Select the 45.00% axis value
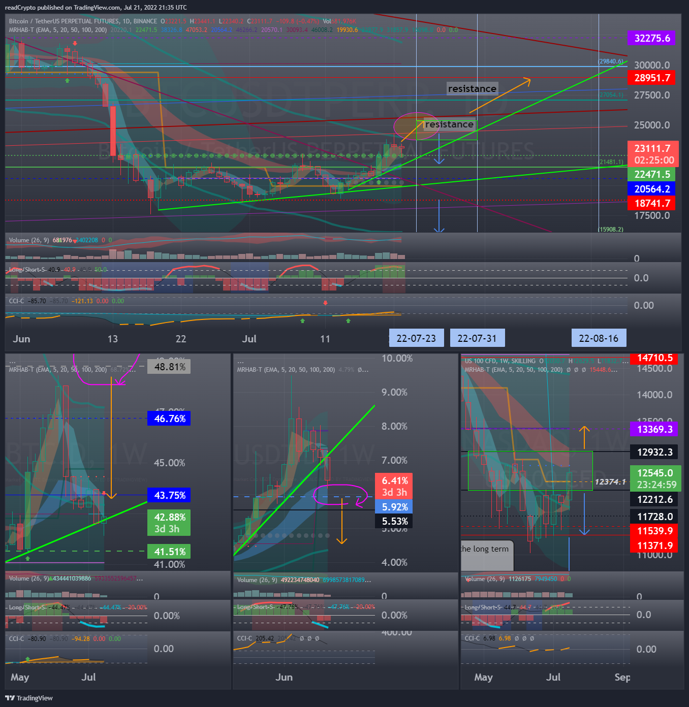Image resolution: width=689 pixels, height=707 pixels. pos(170,463)
